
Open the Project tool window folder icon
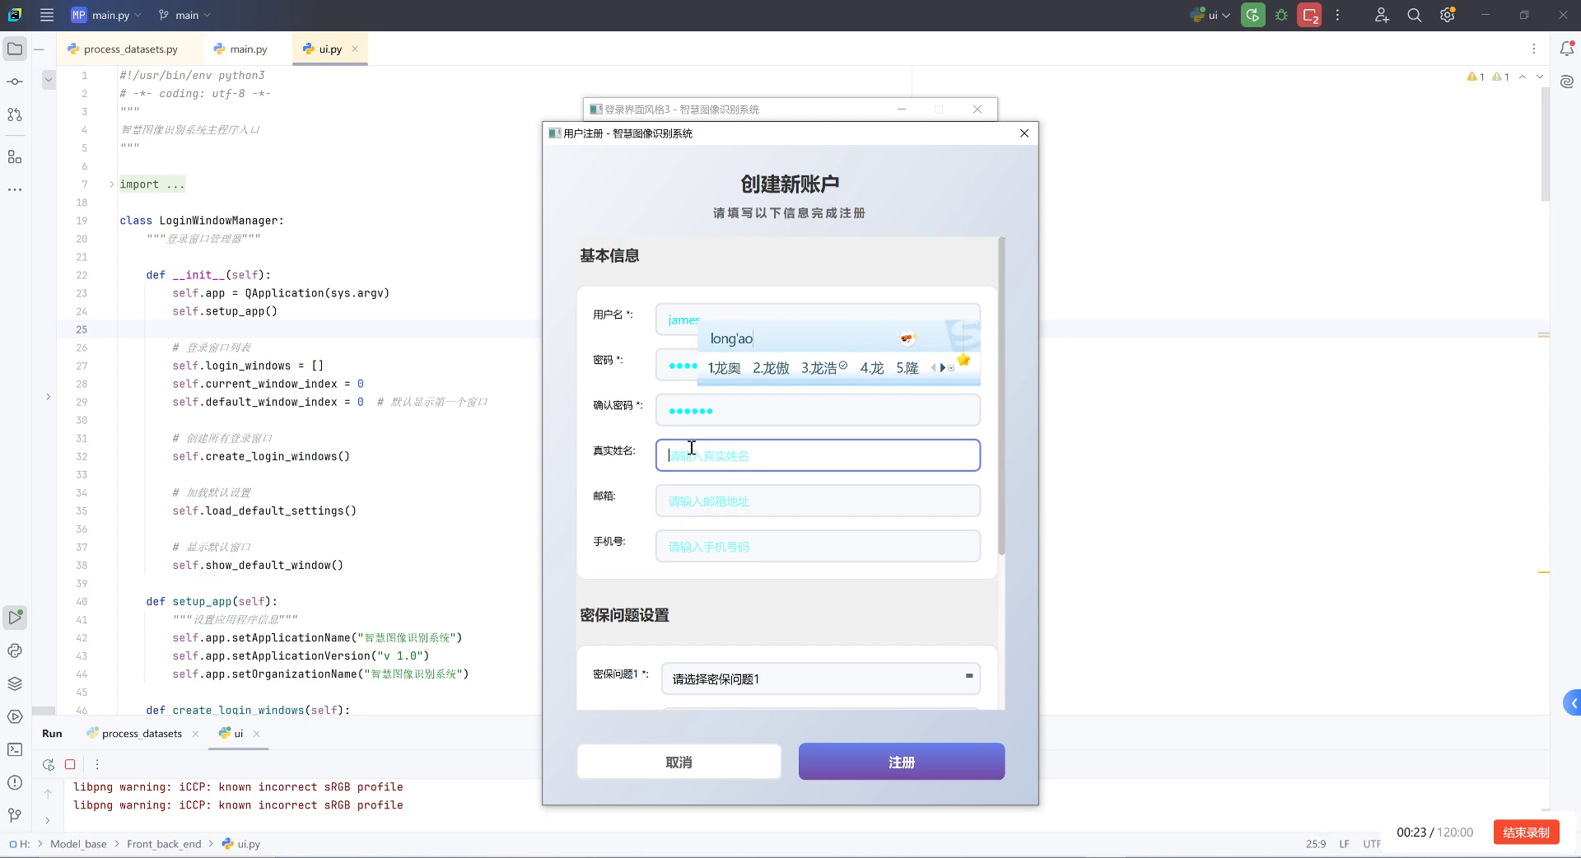click(15, 49)
